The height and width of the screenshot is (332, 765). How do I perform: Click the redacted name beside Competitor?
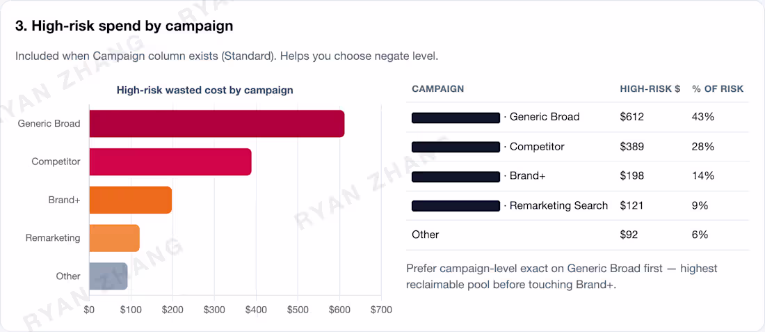click(x=456, y=147)
